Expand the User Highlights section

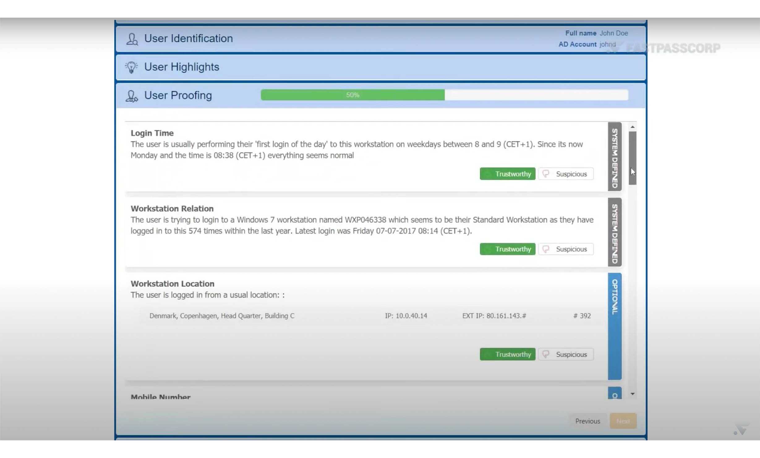(182, 67)
